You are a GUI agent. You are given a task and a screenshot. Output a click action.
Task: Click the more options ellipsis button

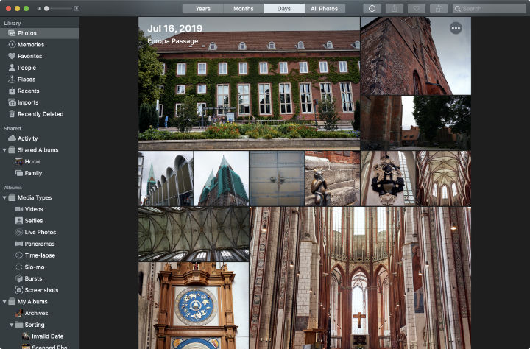point(456,28)
